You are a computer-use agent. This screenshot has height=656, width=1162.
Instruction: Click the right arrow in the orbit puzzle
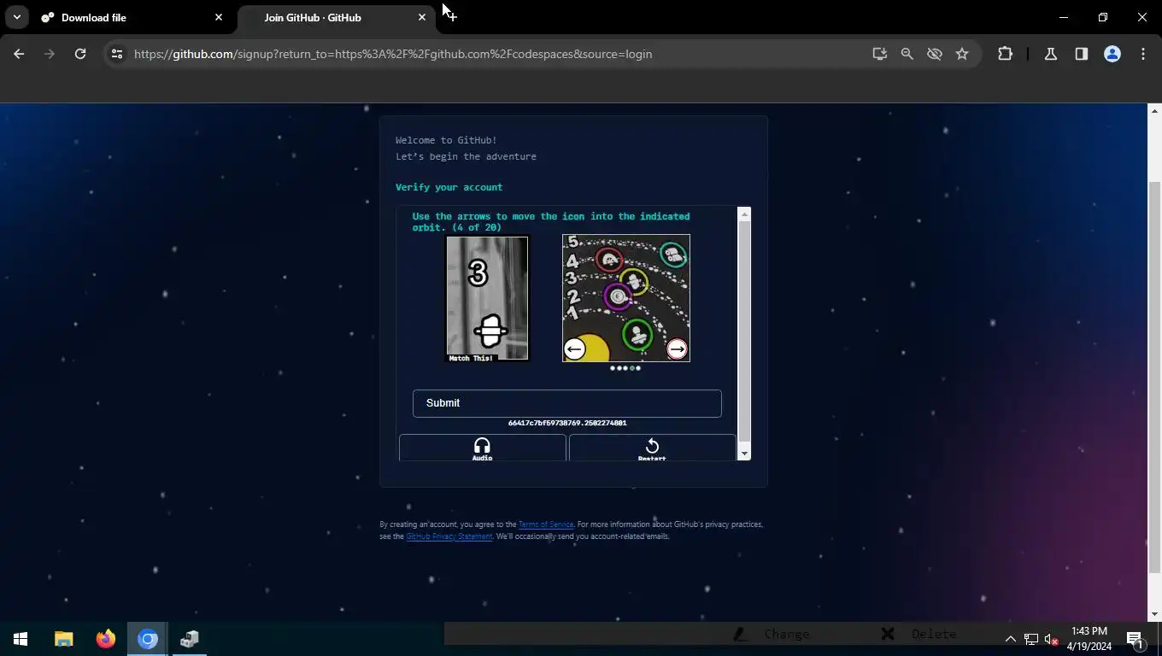(x=677, y=349)
